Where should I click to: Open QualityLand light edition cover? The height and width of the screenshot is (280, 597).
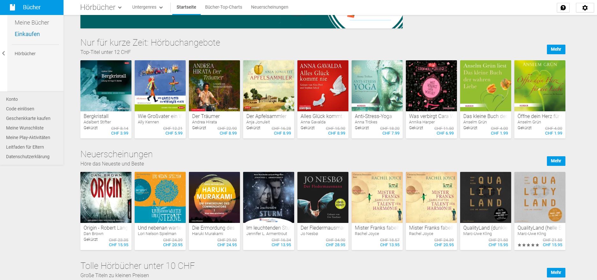(x=540, y=197)
